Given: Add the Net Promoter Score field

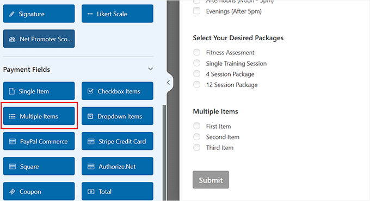Looking at the screenshot, I should click(39, 39).
